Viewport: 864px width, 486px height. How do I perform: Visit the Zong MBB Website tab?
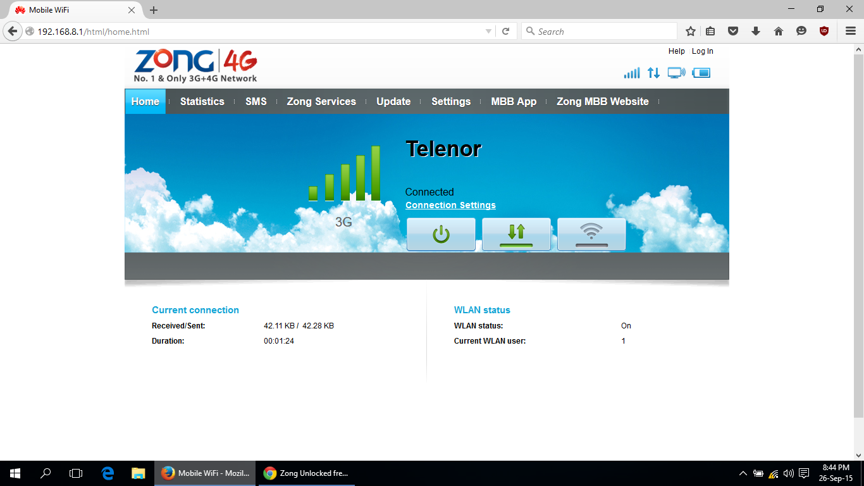603,101
